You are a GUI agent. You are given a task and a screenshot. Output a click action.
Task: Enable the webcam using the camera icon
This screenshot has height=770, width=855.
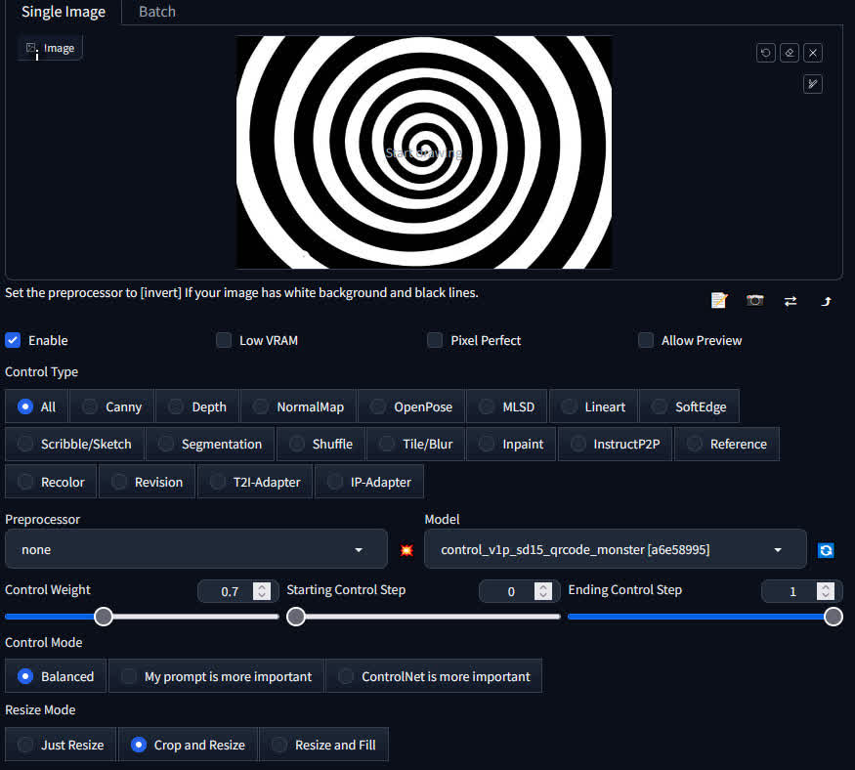(755, 301)
